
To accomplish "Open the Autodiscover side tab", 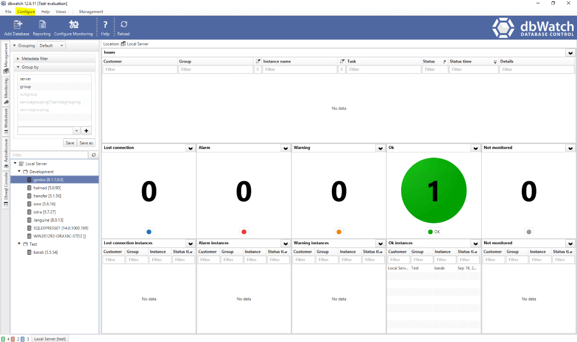I will point(6,153).
